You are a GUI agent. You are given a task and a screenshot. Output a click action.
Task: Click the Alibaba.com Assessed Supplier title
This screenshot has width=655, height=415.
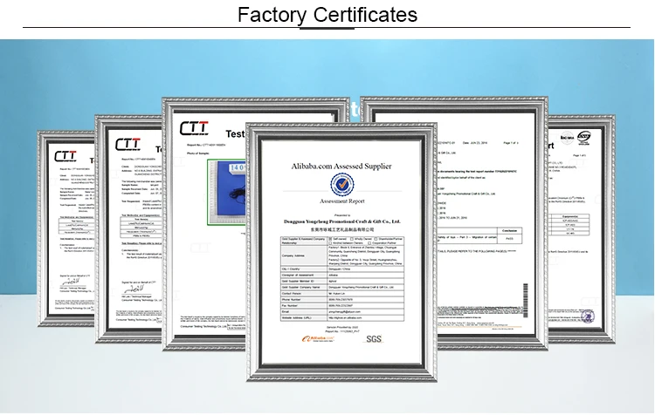tap(341, 166)
